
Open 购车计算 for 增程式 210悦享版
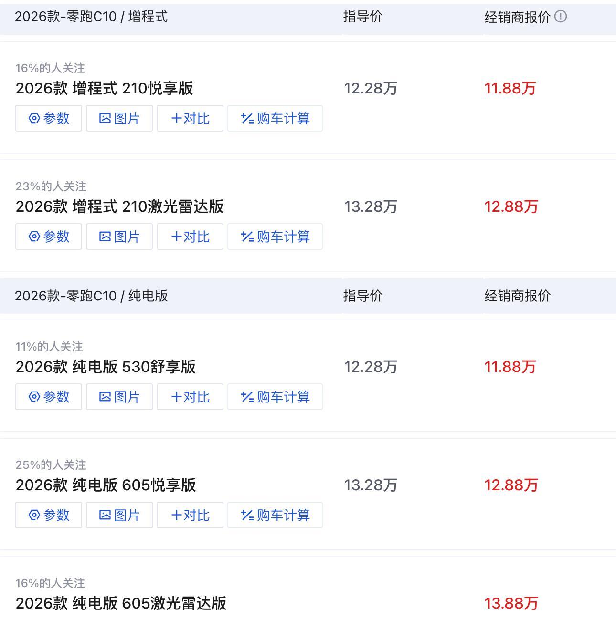click(275, 118)
